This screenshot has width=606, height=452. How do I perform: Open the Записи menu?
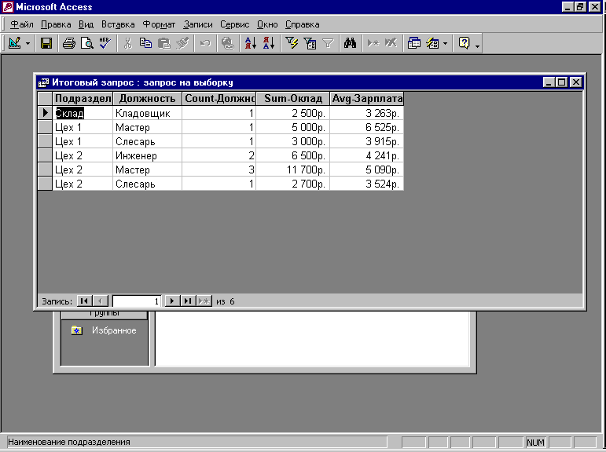[198, 24]
